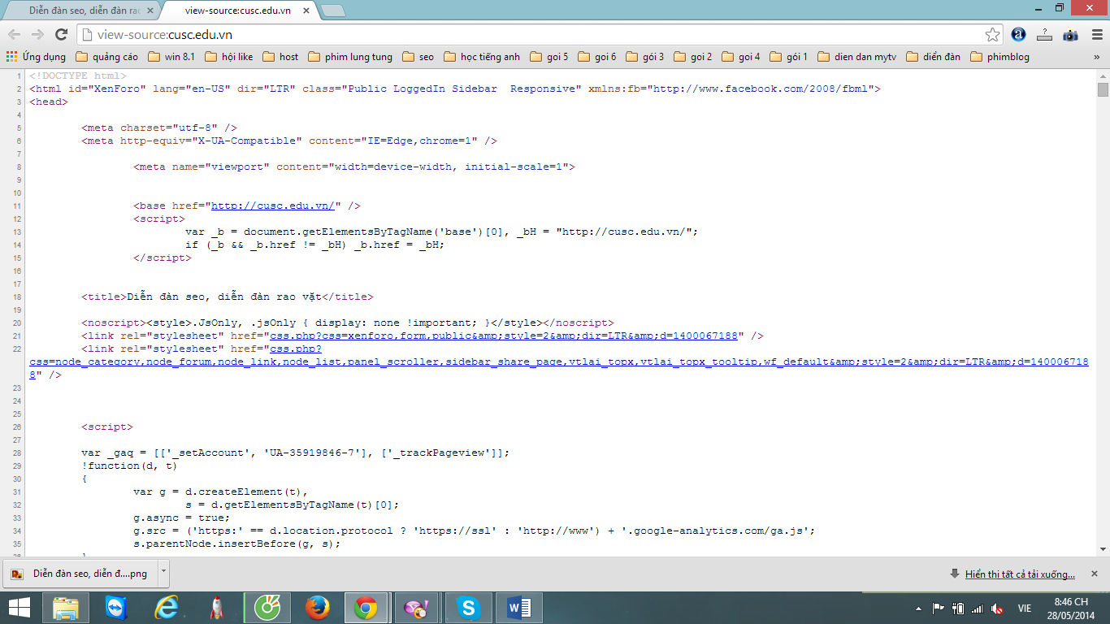This screenshot has height=624, width=1110.
Task: Open the Action Center flag icon
Action: click(937, 608)
